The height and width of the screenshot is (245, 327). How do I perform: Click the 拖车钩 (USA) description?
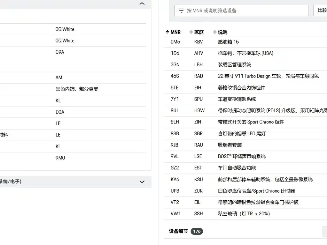246,53
